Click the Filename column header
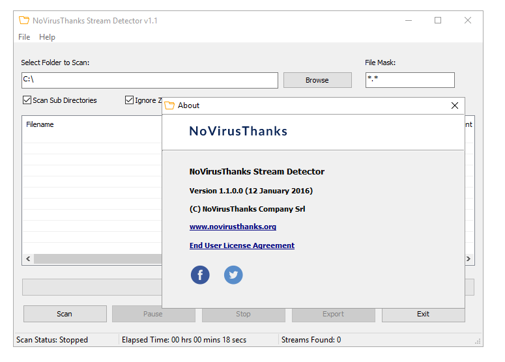The height and width of the screenshot is (362, 505). (40, 124)
